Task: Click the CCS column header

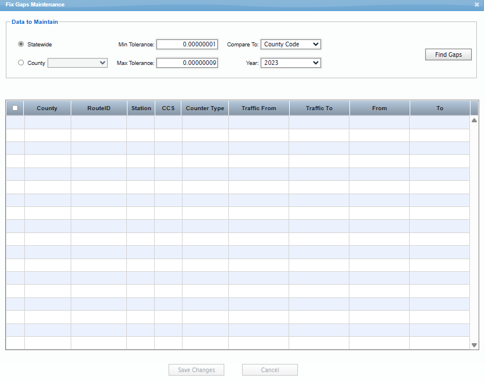Action: coord(167,107)
